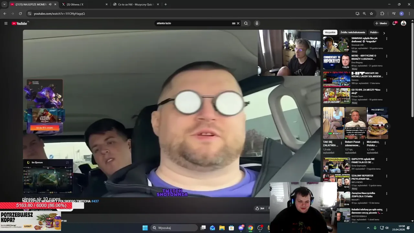Image resolution: width=414 pixels, height=233 pixels.
Task: Open NITRO - KRYTYCZNIE O BRANŻY video title
Action: pyautogui.click(x=364, y=57)
